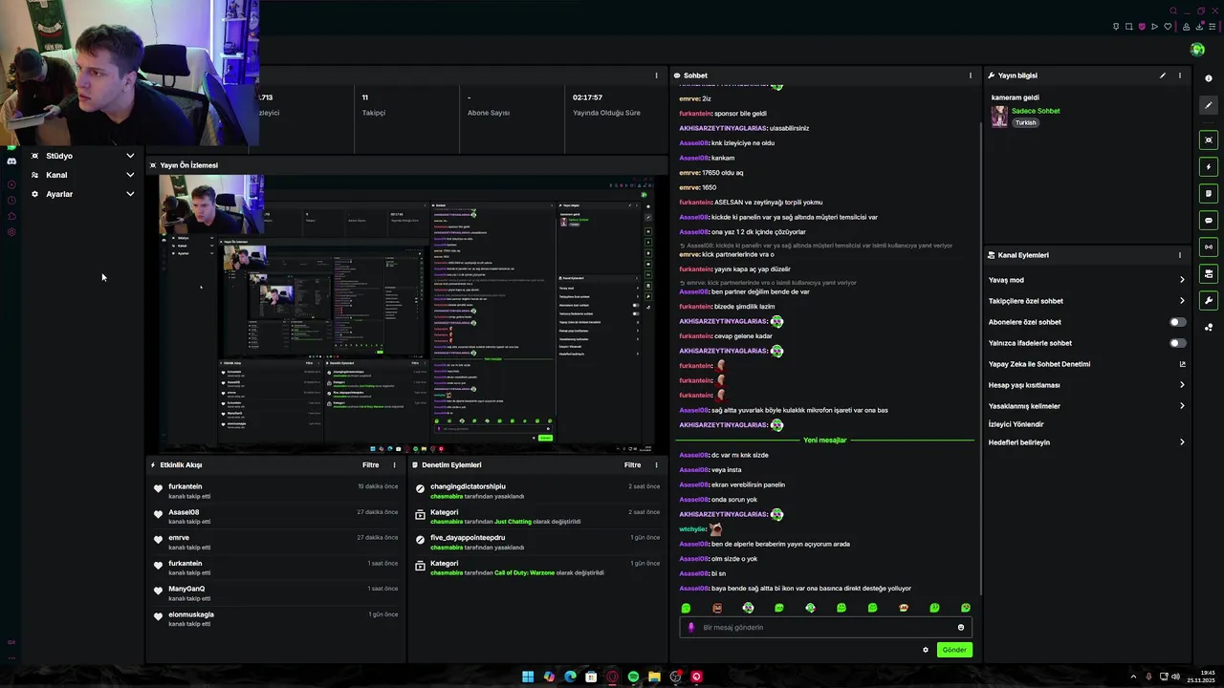Image resolution: width=1224 pixels, height=688 pixels.
Task: Toggle moderation actions icon in right rail
Action: pyautogui.click(x=1209, y=274)
